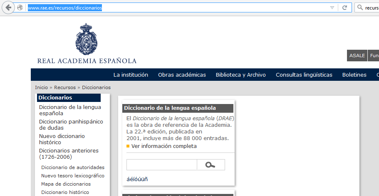Go to Inicio breadcrumb
Screen dimensions: 379x196
point(41,87)
